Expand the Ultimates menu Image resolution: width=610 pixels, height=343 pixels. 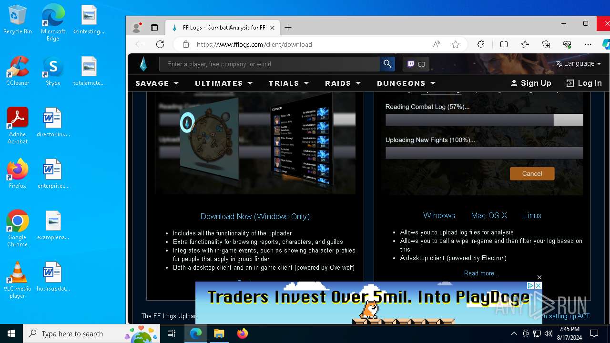(224, 83)
